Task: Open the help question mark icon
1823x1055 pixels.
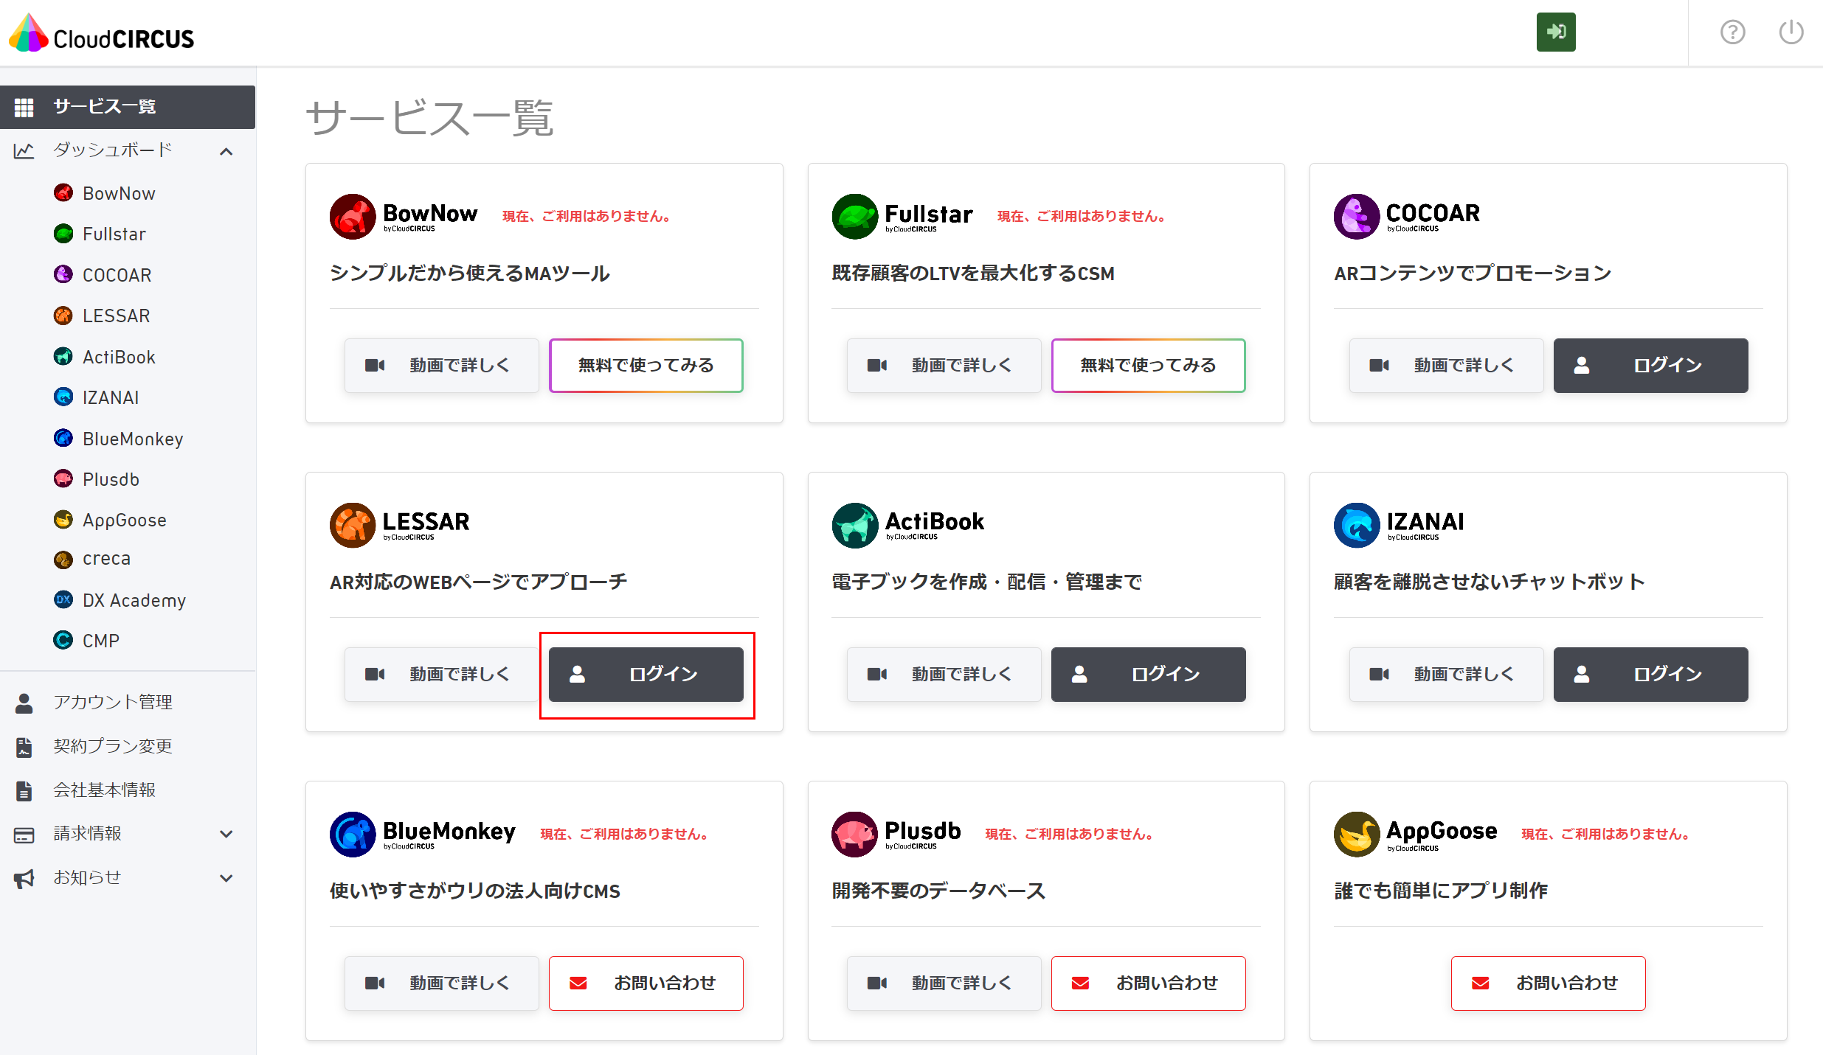Action: [x=1732, y=32]
